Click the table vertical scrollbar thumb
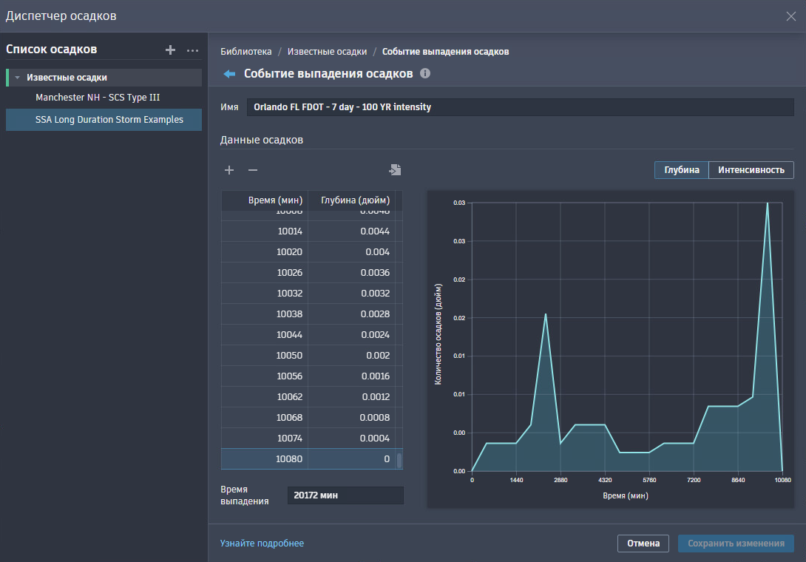 [x=399, y=460]
